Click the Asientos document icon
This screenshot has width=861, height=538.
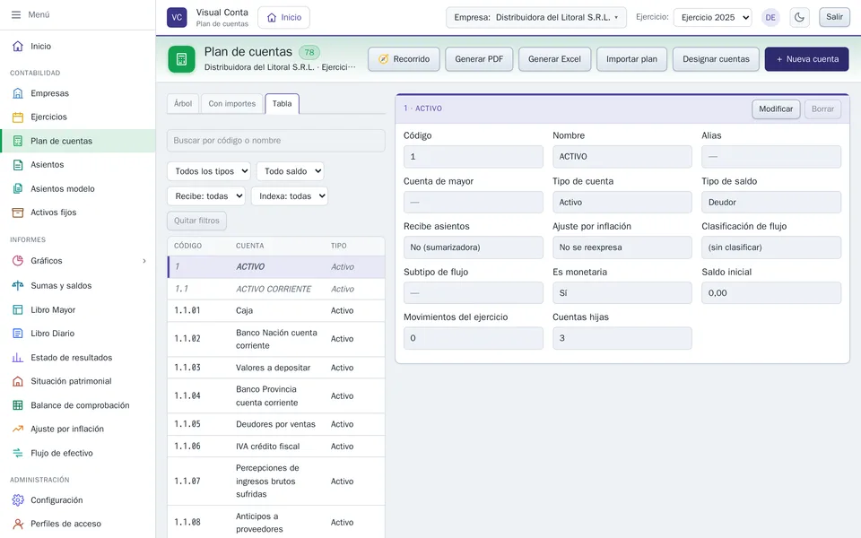click(18, 165)
